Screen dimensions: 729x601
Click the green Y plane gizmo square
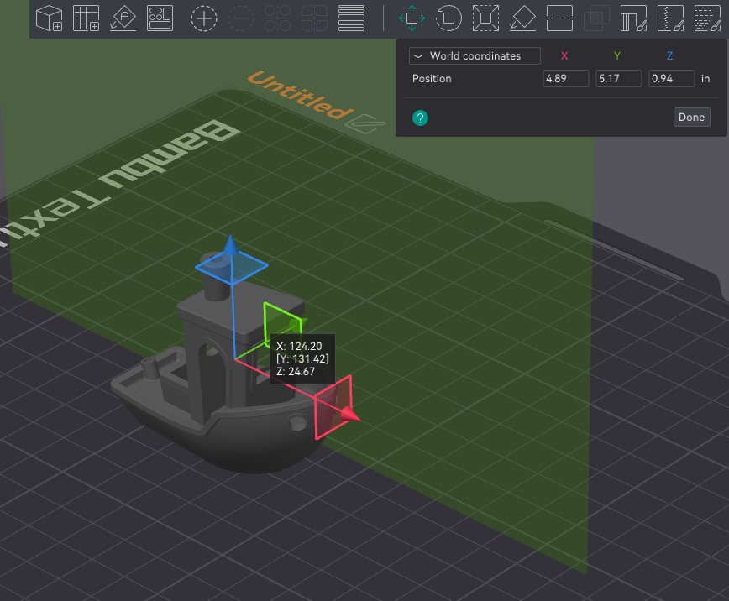tap(282, 326)
